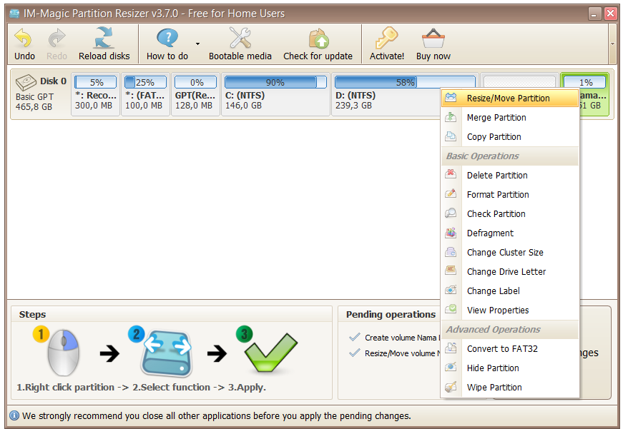Select Merge Partition in the context menu
This screenshot has height=429, width=623.
point(496,118)
